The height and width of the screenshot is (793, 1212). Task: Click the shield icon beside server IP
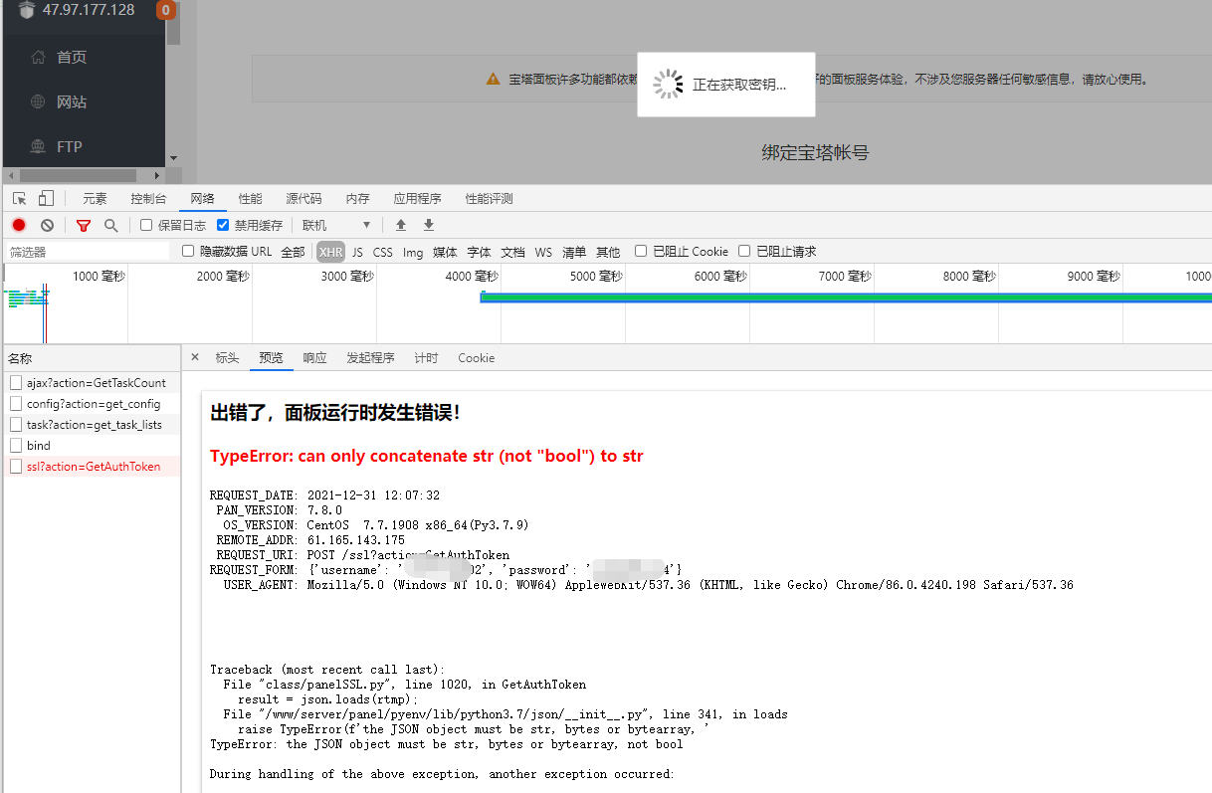26,10
